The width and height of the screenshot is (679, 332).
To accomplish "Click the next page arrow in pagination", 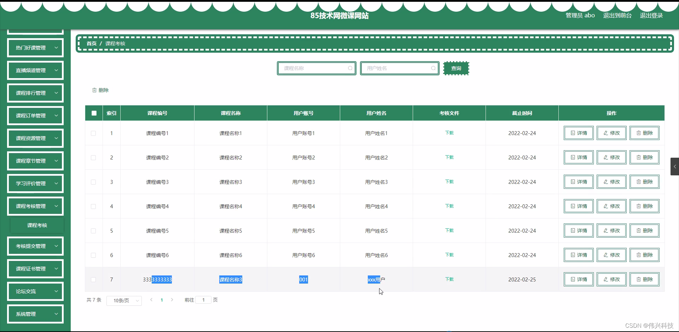I will click(172, 299).
